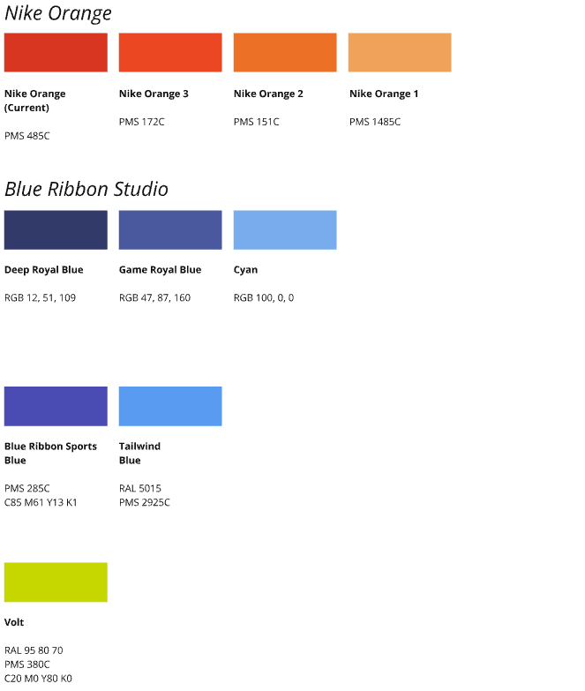Choose the Nike Orange 1 swatch
Viewport: 585px width, 691px height.
click(400, 52)
